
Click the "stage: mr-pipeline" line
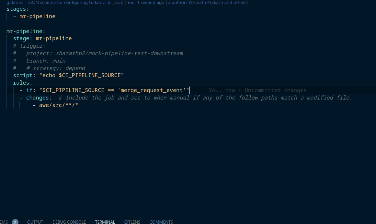(42, 38)
